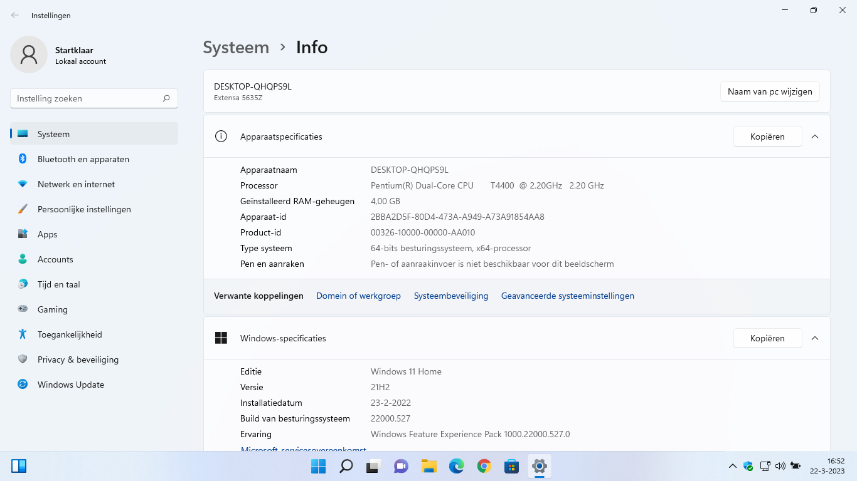This screenshot has height=481, width=857.
Task: Focus the Instelling zoeken search box
Action: tap(94, 98)
